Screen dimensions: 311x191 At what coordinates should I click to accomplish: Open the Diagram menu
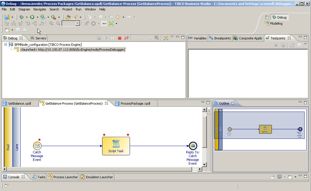24,9
